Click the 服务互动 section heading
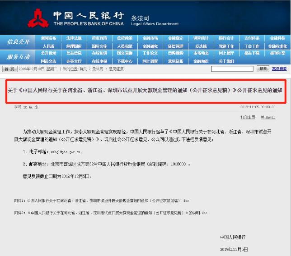The width and height of the screenshot is (291, 256). point(18,57)
